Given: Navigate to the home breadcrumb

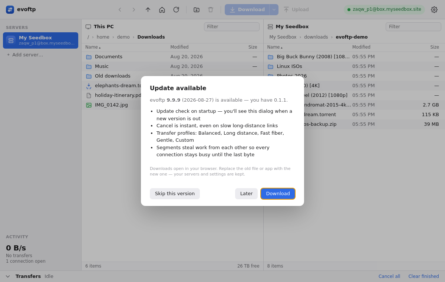Looking at the screenshot, I should pyautogui.click(x=103, y=37).
